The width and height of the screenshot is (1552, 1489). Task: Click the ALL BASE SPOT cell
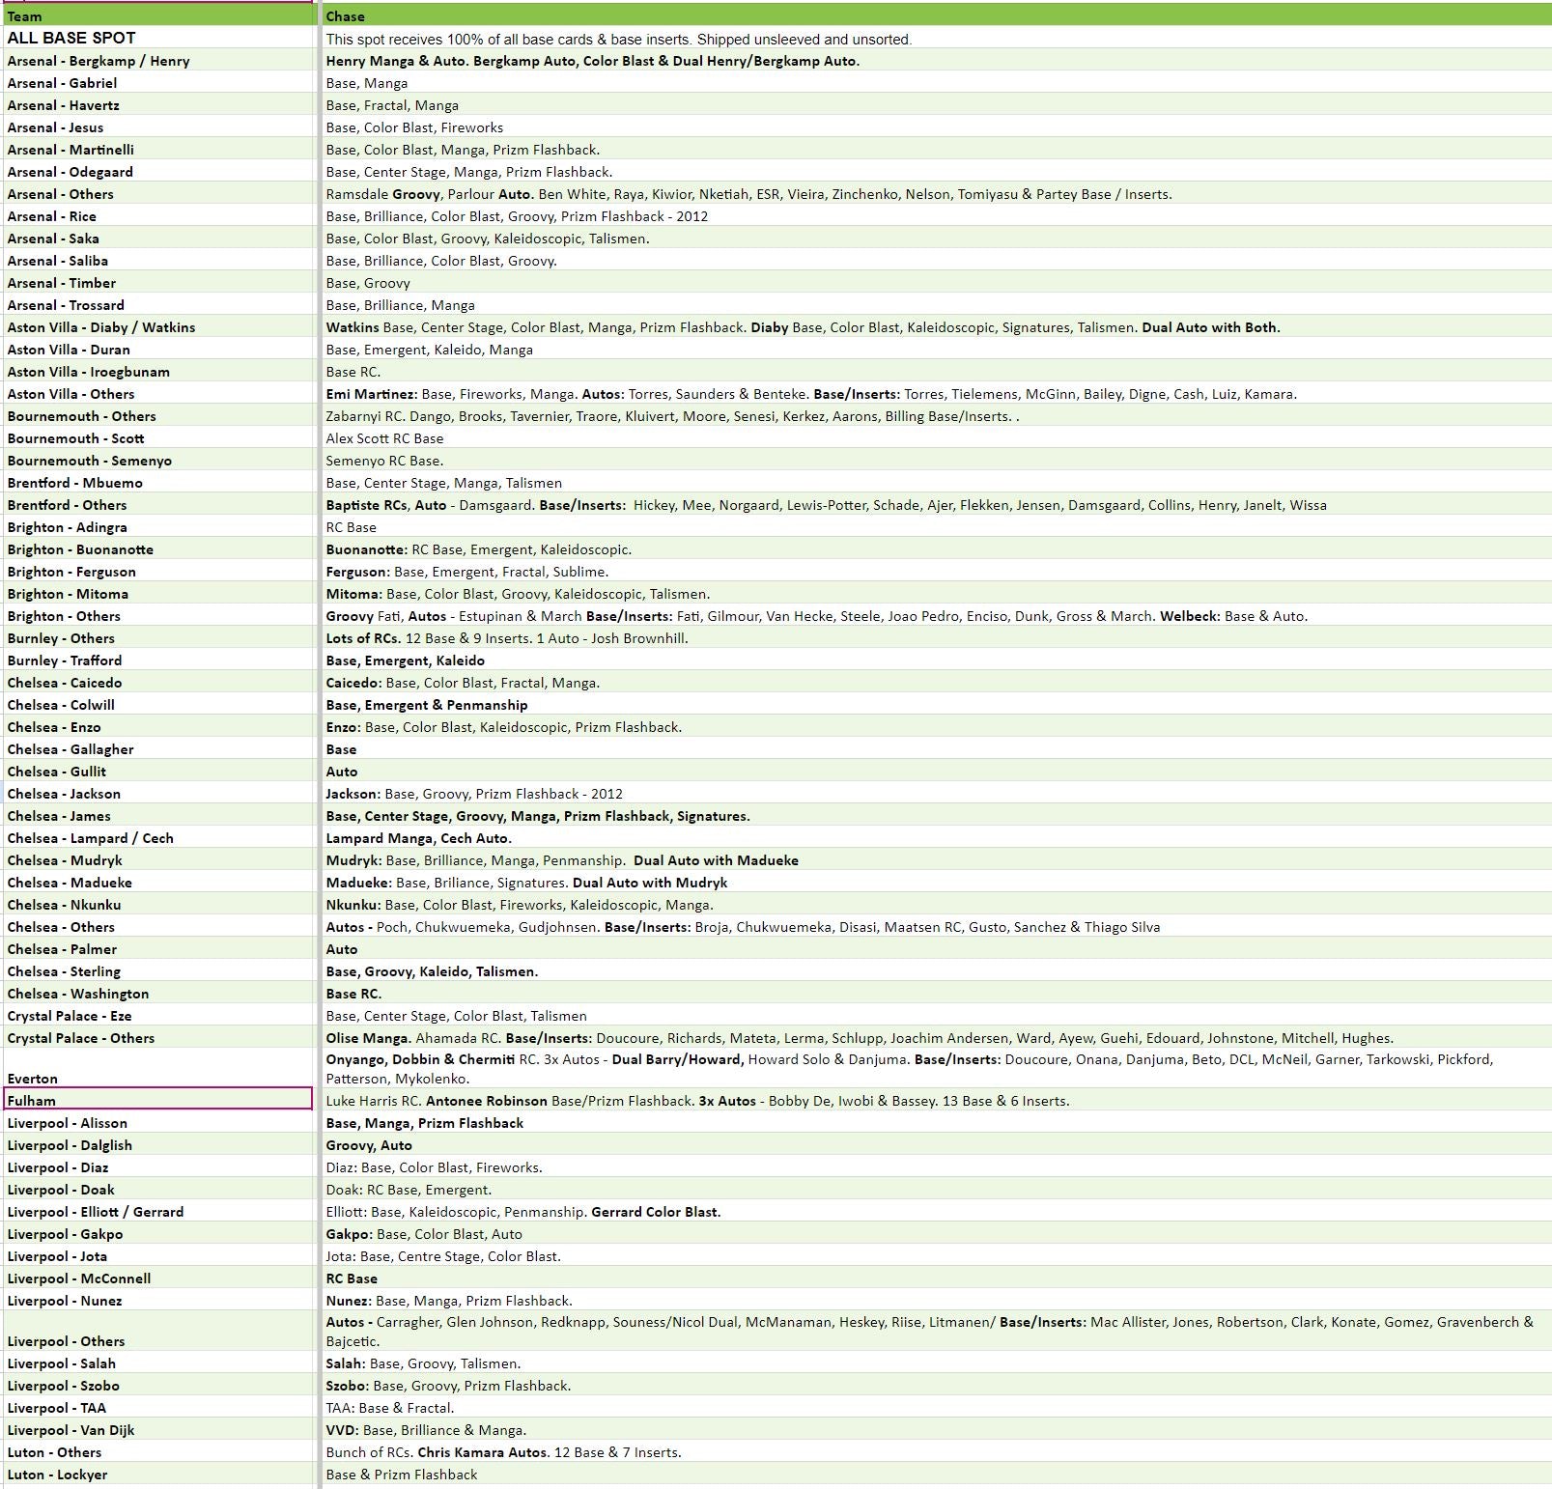pos(158,38)
